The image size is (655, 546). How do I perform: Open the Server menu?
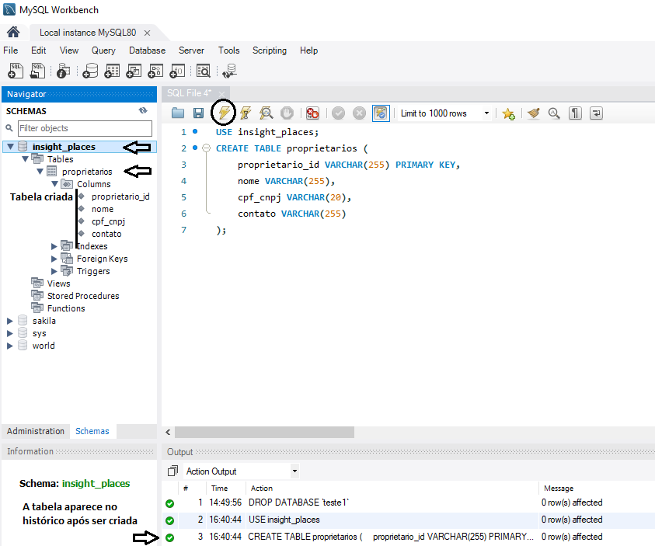point(191,50)
